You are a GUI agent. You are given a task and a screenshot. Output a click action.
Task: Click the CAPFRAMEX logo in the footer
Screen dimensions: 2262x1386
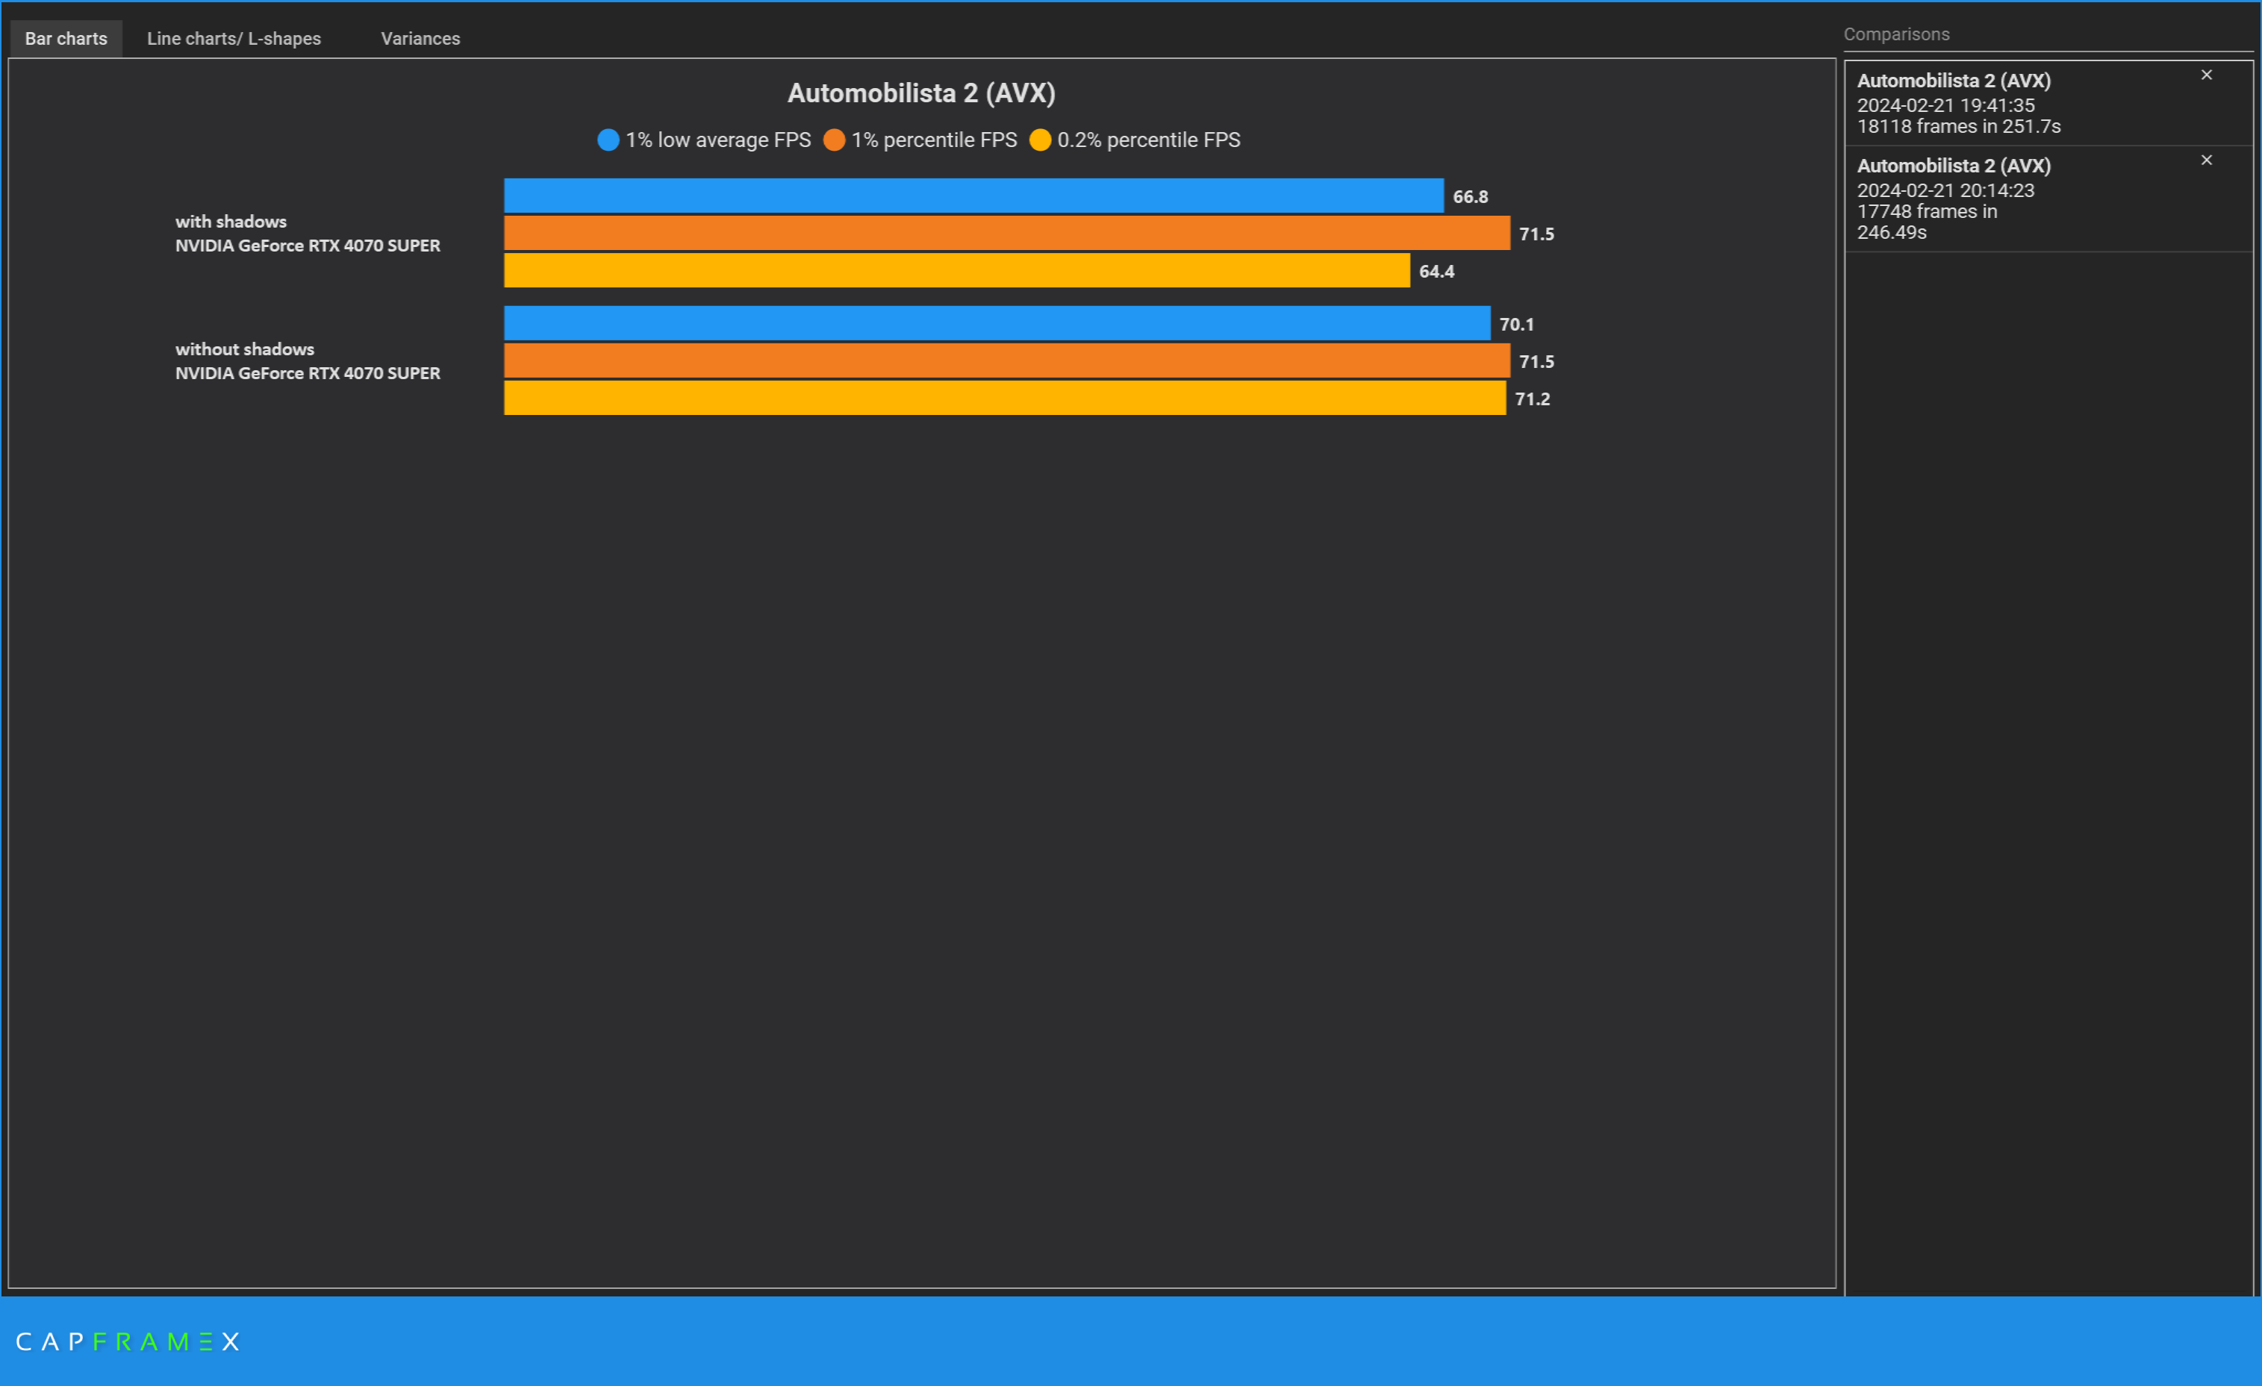(x=128, y=1342)
